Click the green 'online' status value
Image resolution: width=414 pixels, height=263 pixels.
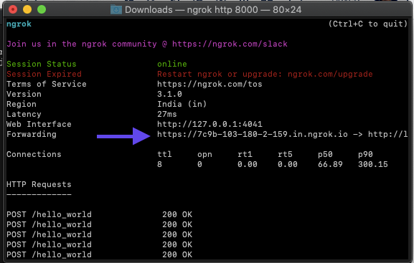tap(172, 64)
